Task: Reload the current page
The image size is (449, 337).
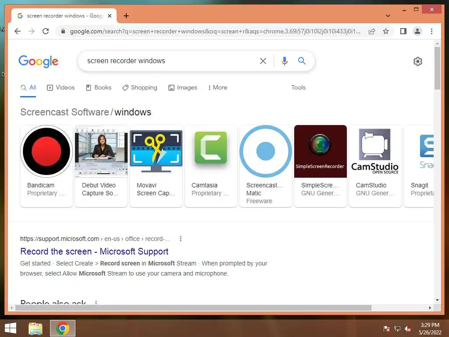Action: pyautogui.click(x=46, y=31)
